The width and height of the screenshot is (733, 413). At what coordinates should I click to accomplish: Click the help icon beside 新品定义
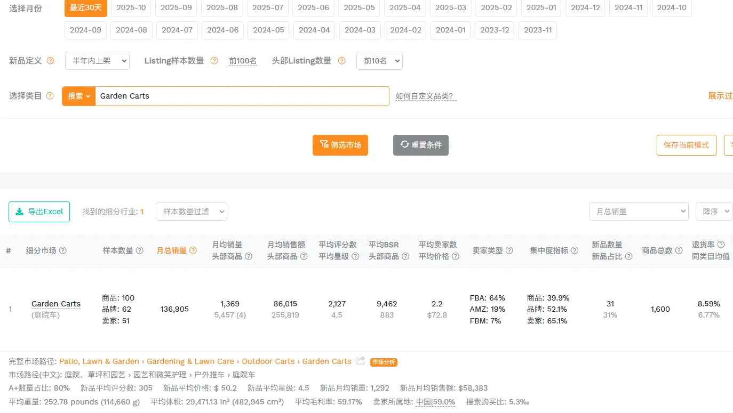(x=52, y=60)
